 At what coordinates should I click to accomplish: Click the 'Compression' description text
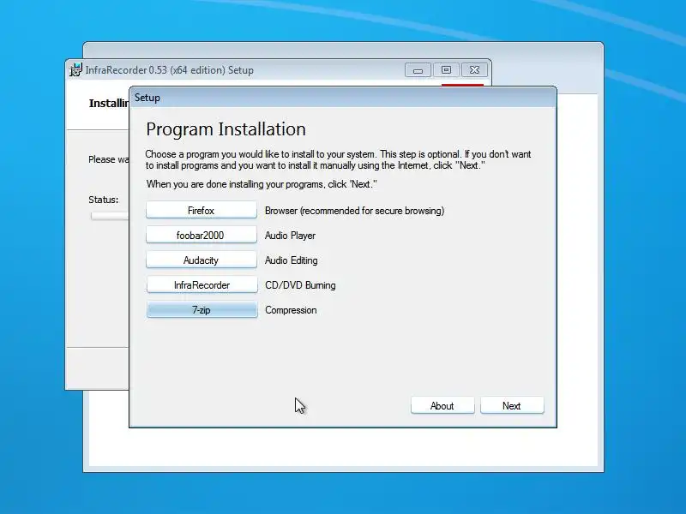click(x=291, y=310)
